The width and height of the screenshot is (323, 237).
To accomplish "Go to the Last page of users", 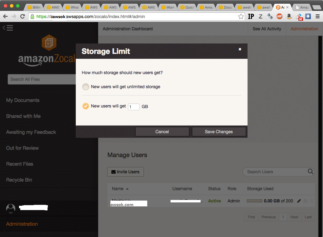I will pos(308,217).
